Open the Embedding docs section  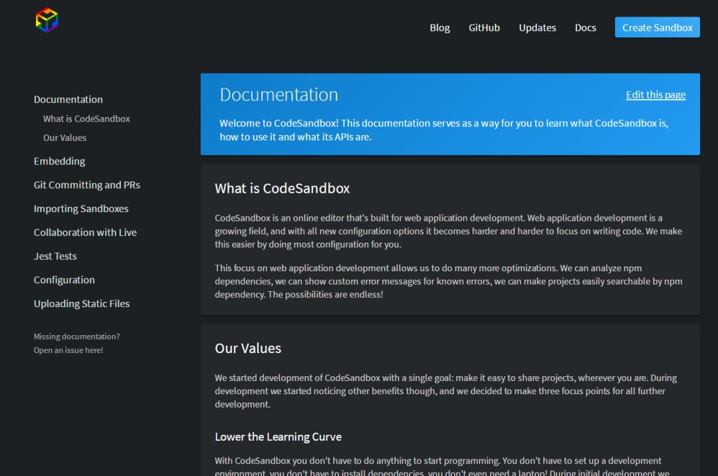[x=60, y=161]
